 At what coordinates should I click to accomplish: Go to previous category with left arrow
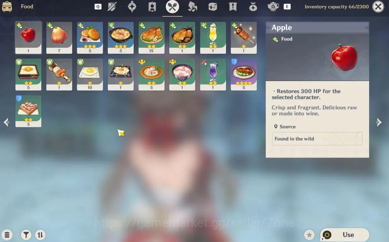point(6,122)
